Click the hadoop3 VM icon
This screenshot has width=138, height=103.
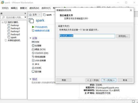click(9, 28)
